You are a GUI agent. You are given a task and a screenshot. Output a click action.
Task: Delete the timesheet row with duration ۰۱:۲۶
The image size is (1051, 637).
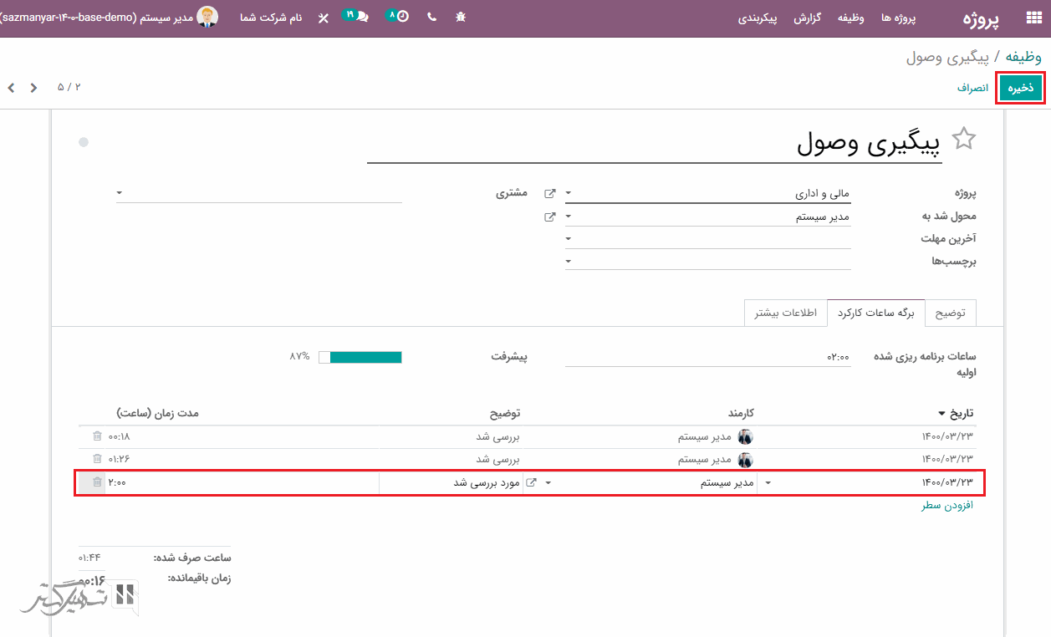pos(97,459)
